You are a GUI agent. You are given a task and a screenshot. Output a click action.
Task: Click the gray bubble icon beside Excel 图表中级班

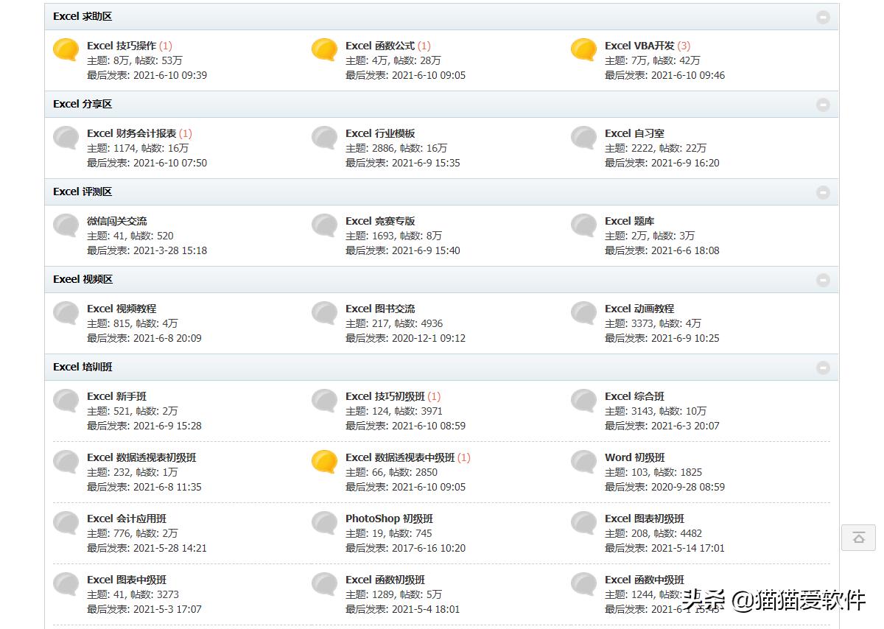[66, 584]
